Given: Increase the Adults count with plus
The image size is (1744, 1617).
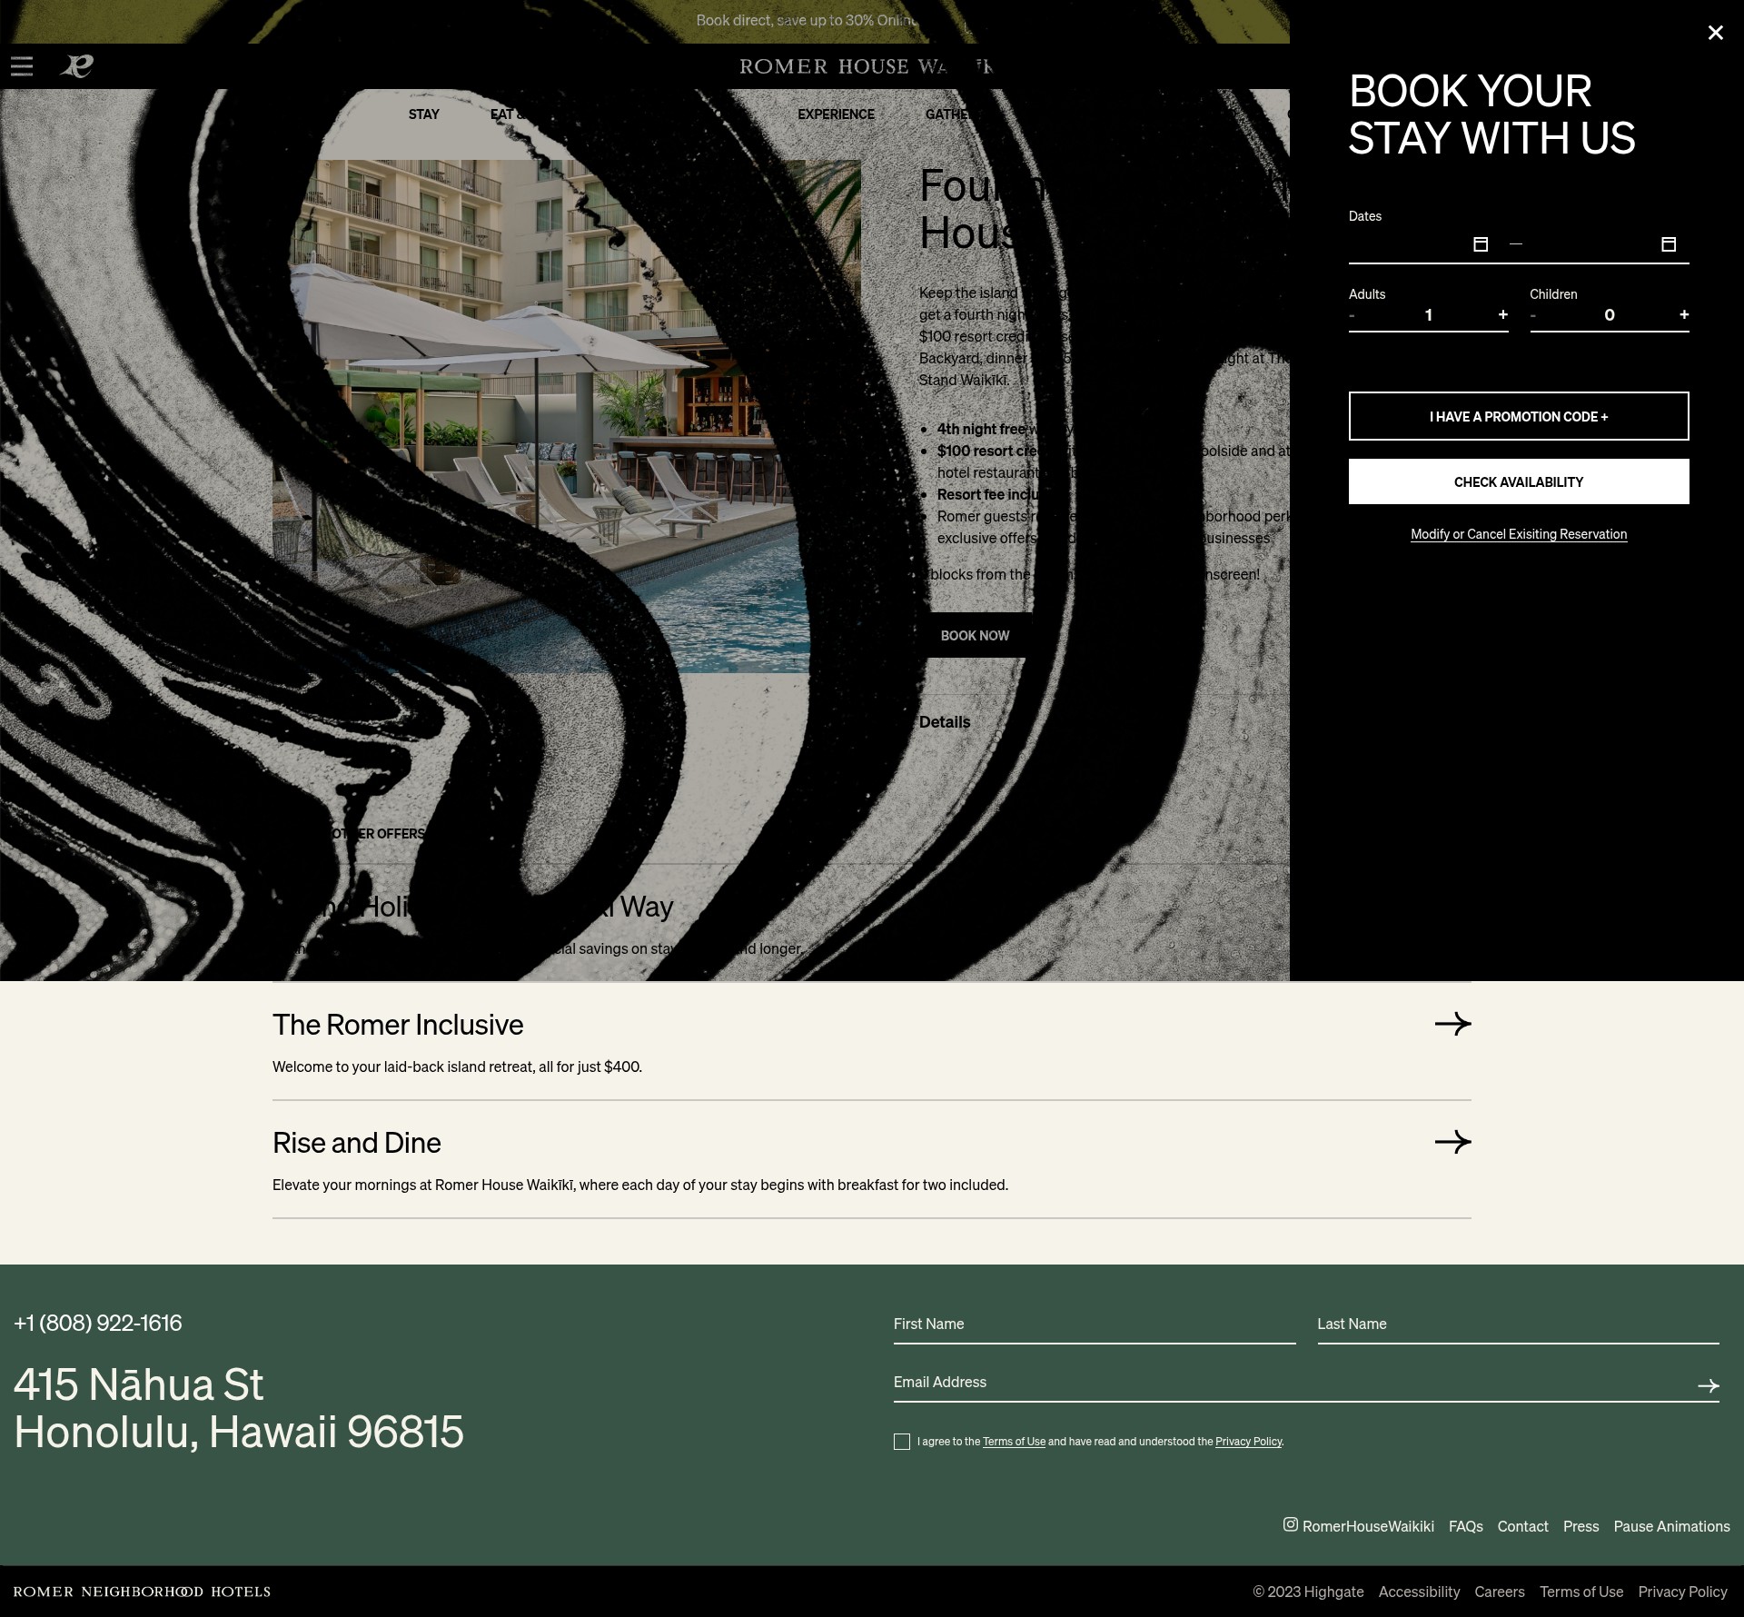Looking at the screenshot, I should click(x=1502, y=314).
